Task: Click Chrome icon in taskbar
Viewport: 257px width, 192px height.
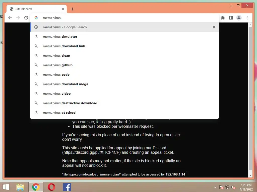Action: pyautogui.click(x=36, y=187)
